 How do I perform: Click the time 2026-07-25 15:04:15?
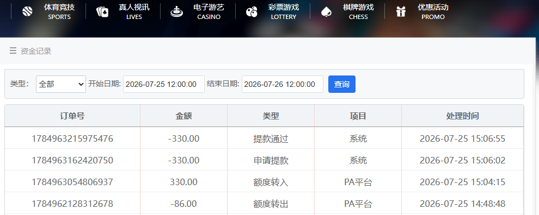462,182
